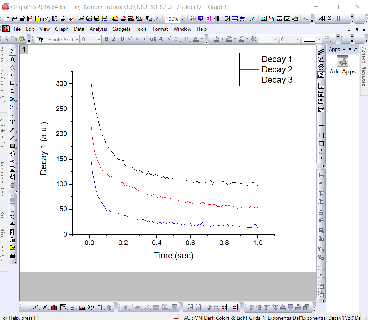
Task: Select the Time (sec) axis title
Action: click(x=174, y=256)
